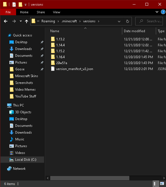
Task: Sort by the Type column header
Action: 161,31
